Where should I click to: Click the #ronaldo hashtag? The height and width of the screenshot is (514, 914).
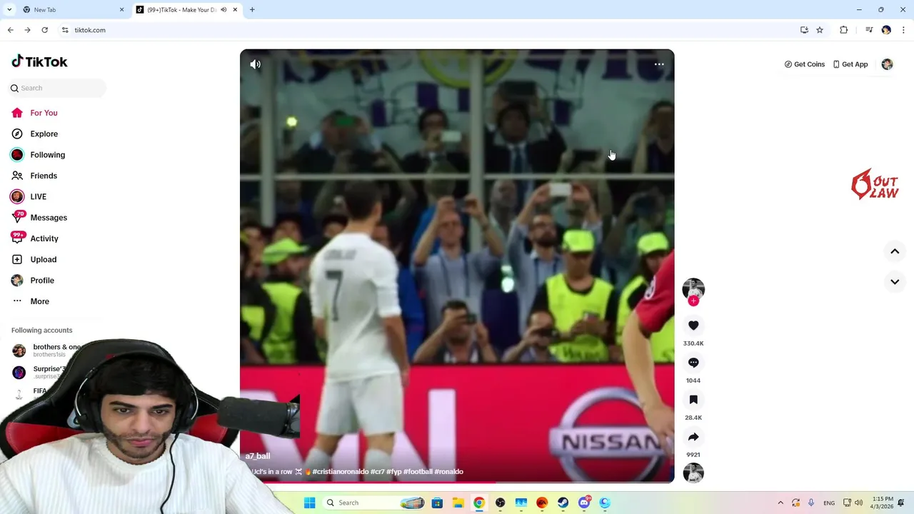coord(449,472)
